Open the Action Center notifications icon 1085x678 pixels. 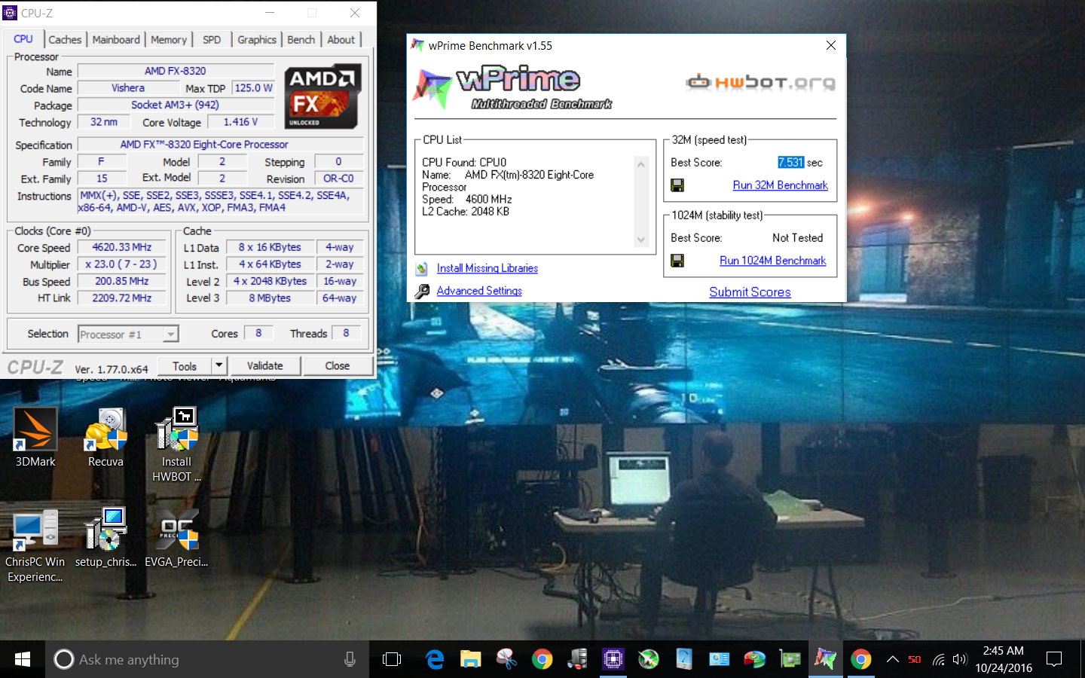[1054, 659]
